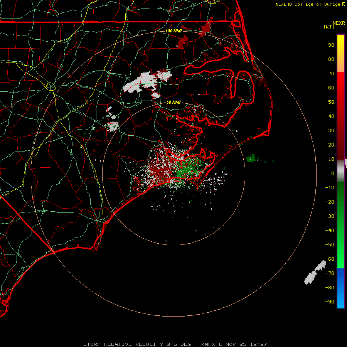Select the -60 value on velocity scale
Image resolution: width=347 pixels, height=347 pixels.
pos(330,259)
